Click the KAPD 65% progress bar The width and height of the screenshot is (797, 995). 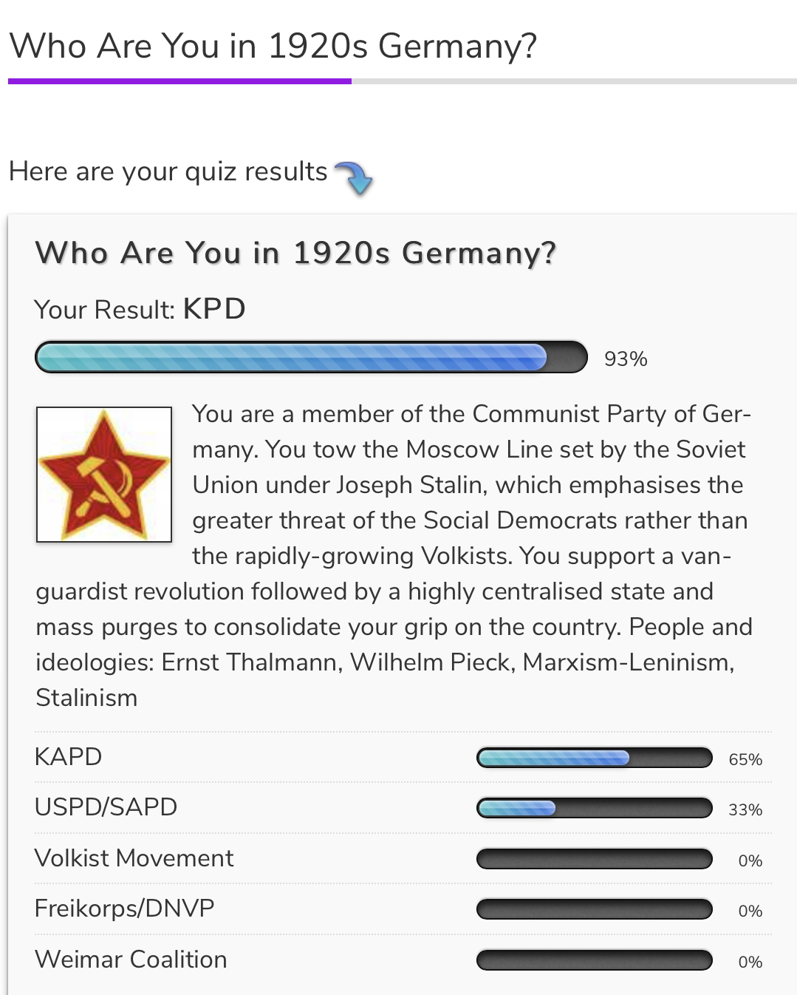tap(594, 758)
